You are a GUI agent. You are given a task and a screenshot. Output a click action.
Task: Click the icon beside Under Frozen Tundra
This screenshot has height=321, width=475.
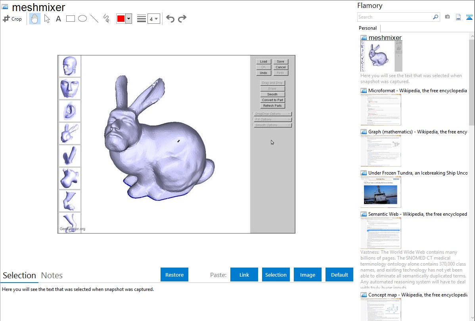[364, 173]
